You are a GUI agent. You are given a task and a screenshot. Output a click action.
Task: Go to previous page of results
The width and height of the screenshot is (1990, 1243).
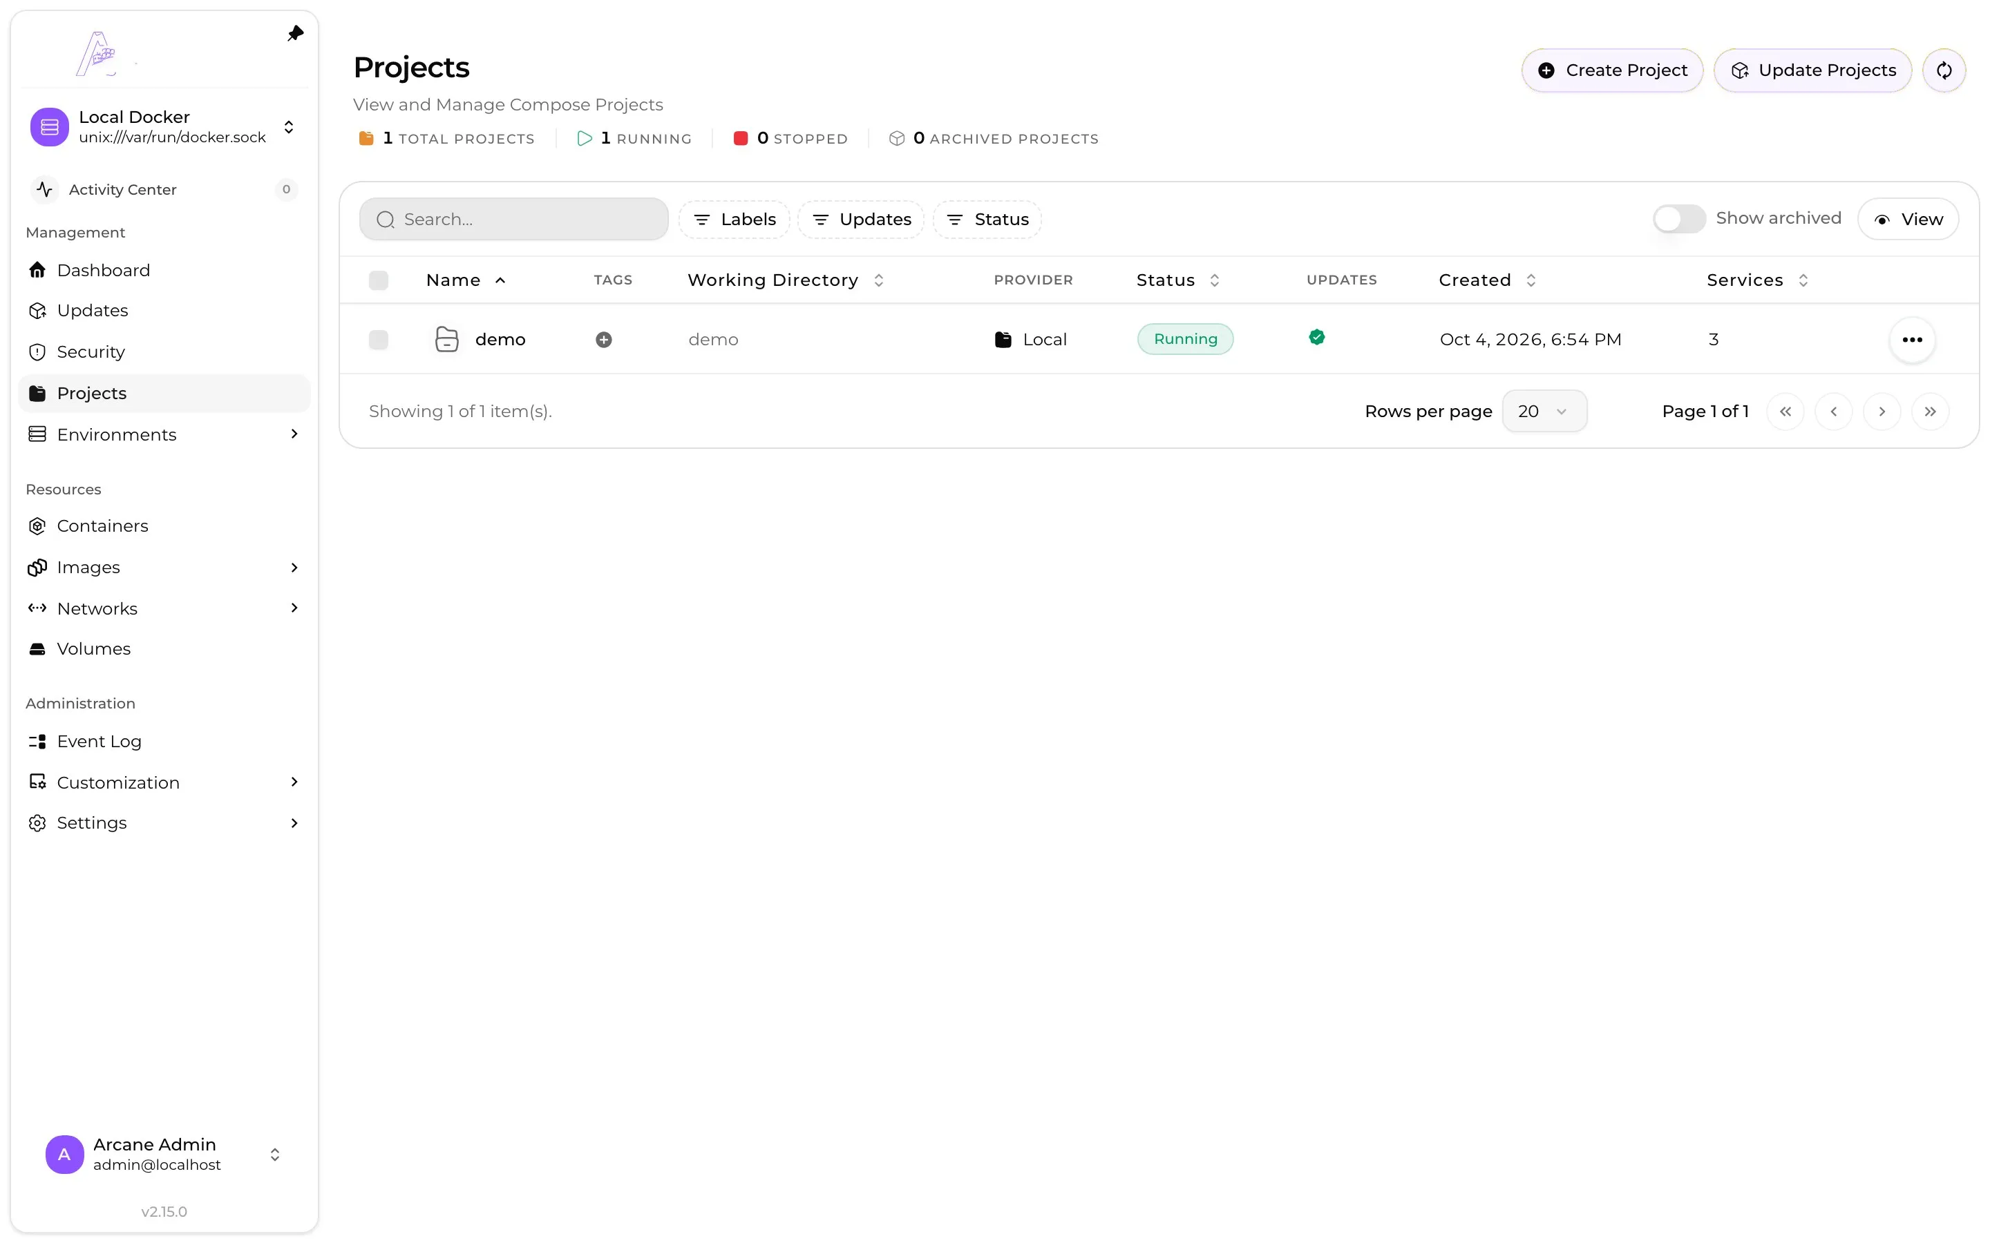click(x=1833, y=411)
